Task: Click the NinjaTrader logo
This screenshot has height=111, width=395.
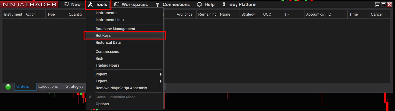Action: 30,5
